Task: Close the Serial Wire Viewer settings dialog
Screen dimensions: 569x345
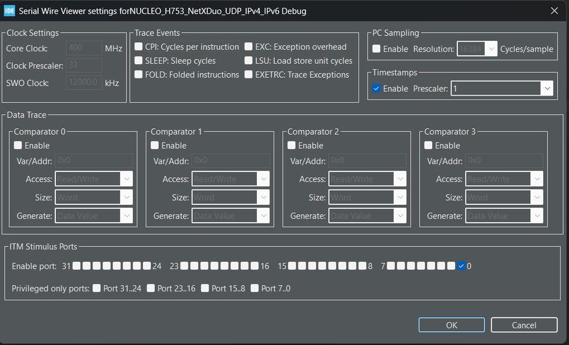Action: click(x=554, y=11)
